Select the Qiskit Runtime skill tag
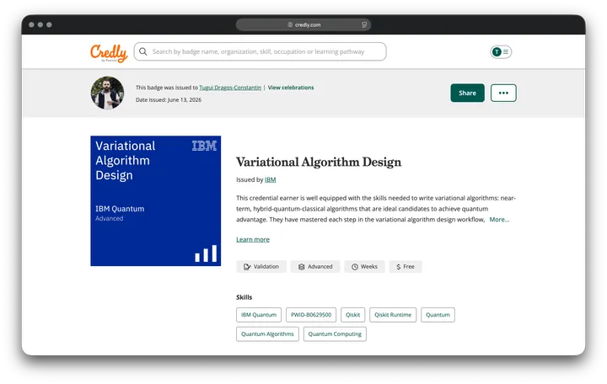Image resolution: width=607 pixels, height=384 pixels. [x=393, y=315]
